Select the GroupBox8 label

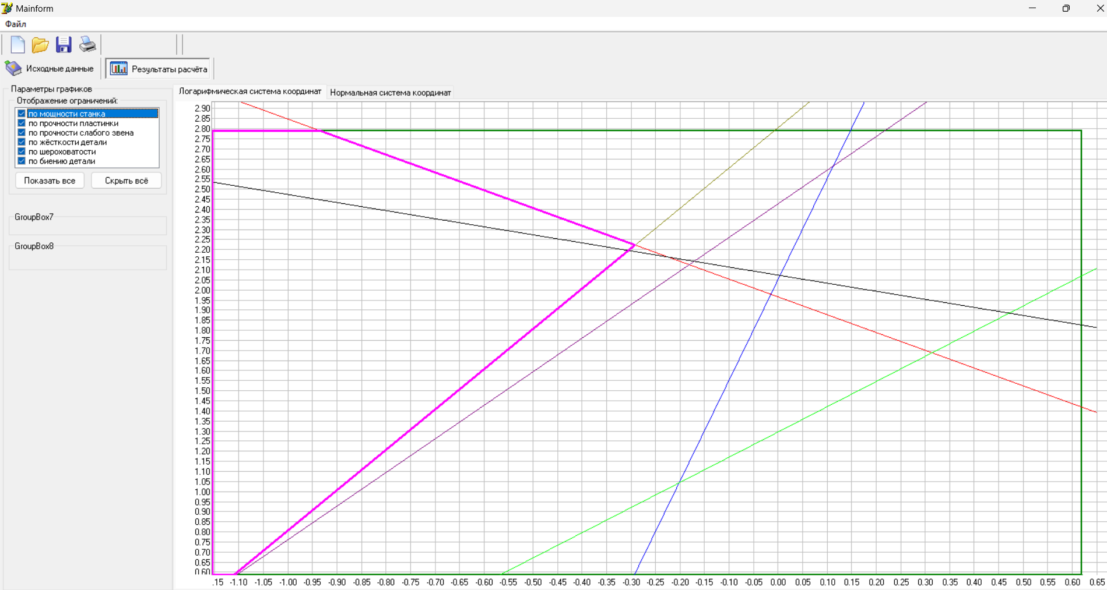34,246
